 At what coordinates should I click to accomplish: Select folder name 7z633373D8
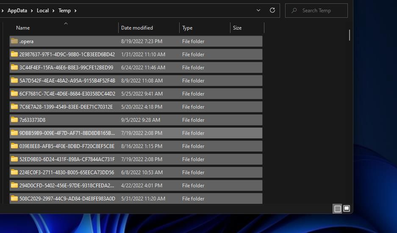[x=32, y=120]
